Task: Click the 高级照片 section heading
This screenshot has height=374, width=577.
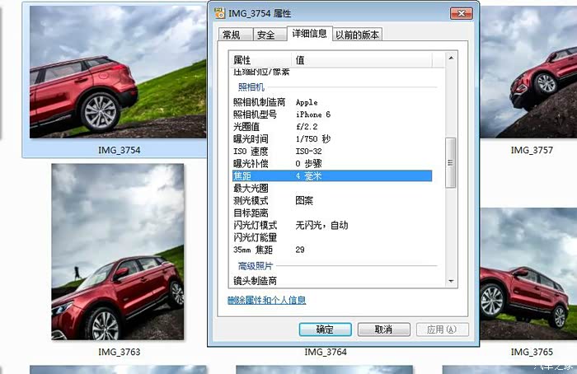Action: point(256,265)
